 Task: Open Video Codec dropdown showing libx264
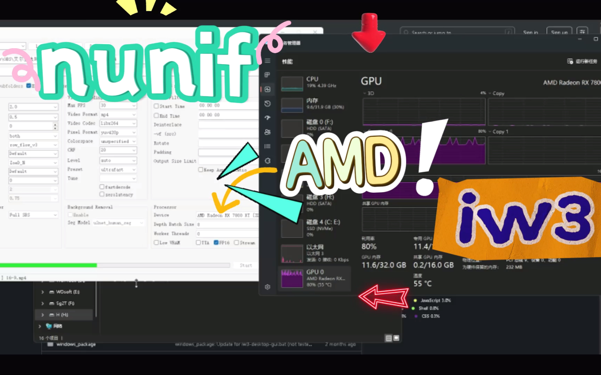coord(118,123)
